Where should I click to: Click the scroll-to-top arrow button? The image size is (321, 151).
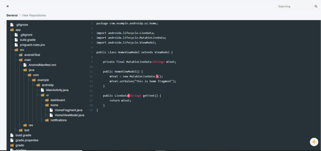(x=314, y=142)
